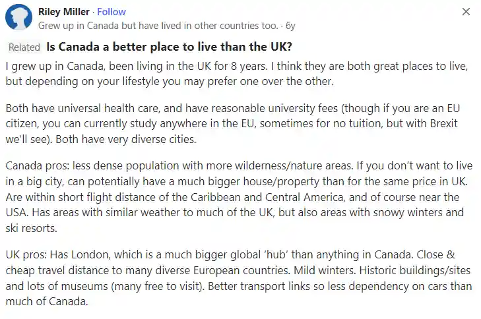Click the "6y" answer timestamp
Viewport: 481px width, 319px height.
point(290,26)
